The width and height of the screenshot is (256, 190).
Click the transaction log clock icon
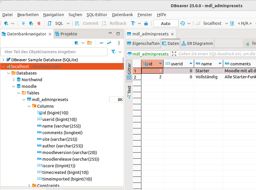[183, 23]
